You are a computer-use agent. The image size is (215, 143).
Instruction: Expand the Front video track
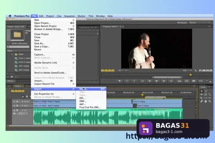click(22, 102)
